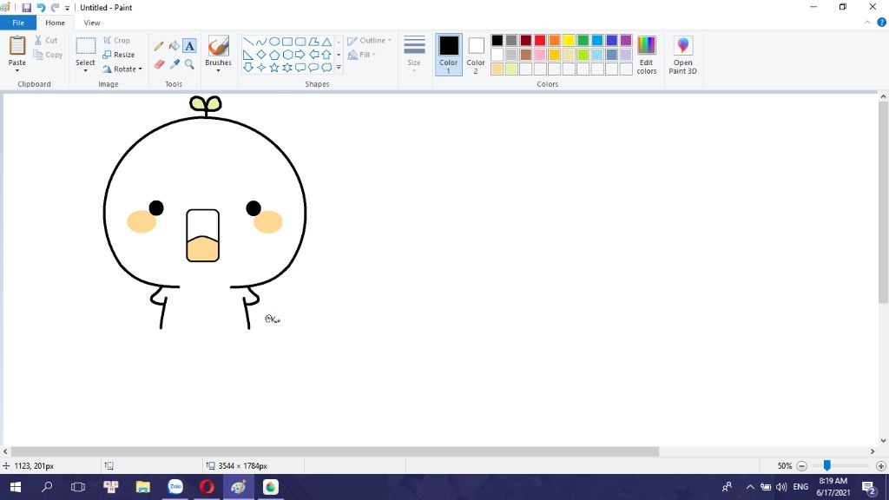This screenshot has width=889, height=500.
Task: Choose the Pentagon shape
Action: pos(274,55)
